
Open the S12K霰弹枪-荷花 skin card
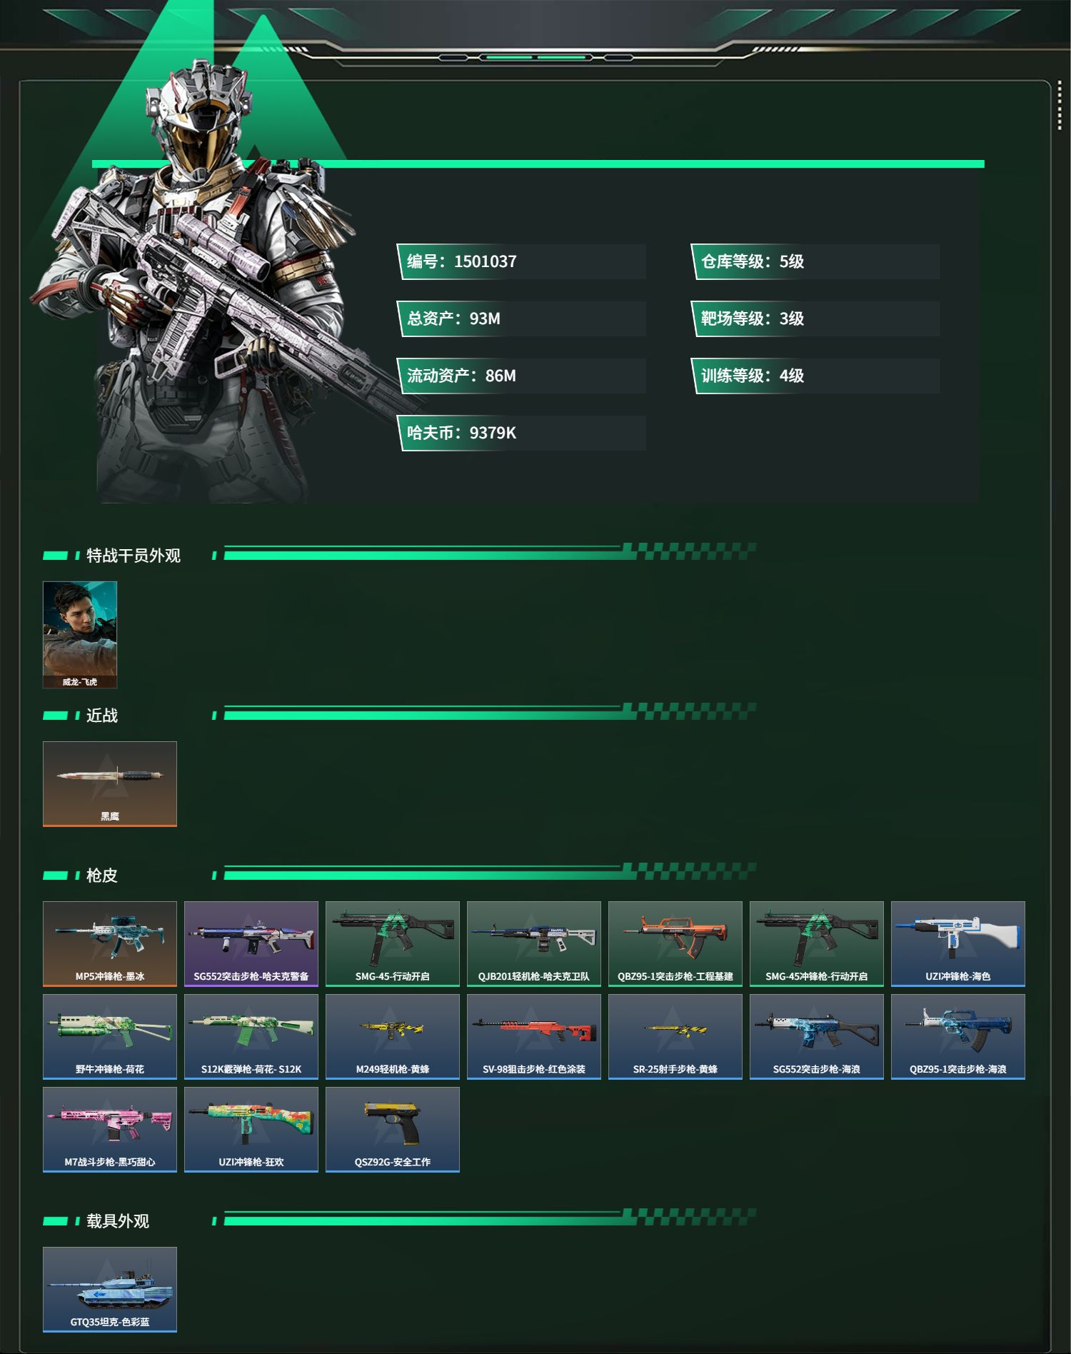251,1037
